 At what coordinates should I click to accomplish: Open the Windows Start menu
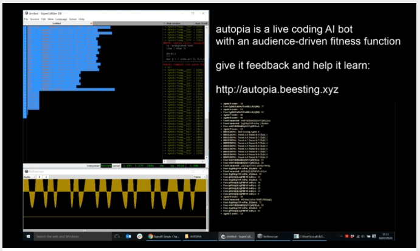[x=28, y=236]
